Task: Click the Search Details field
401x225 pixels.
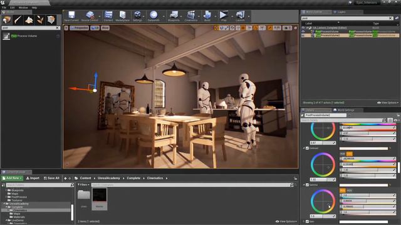Action: pos(343,120)
